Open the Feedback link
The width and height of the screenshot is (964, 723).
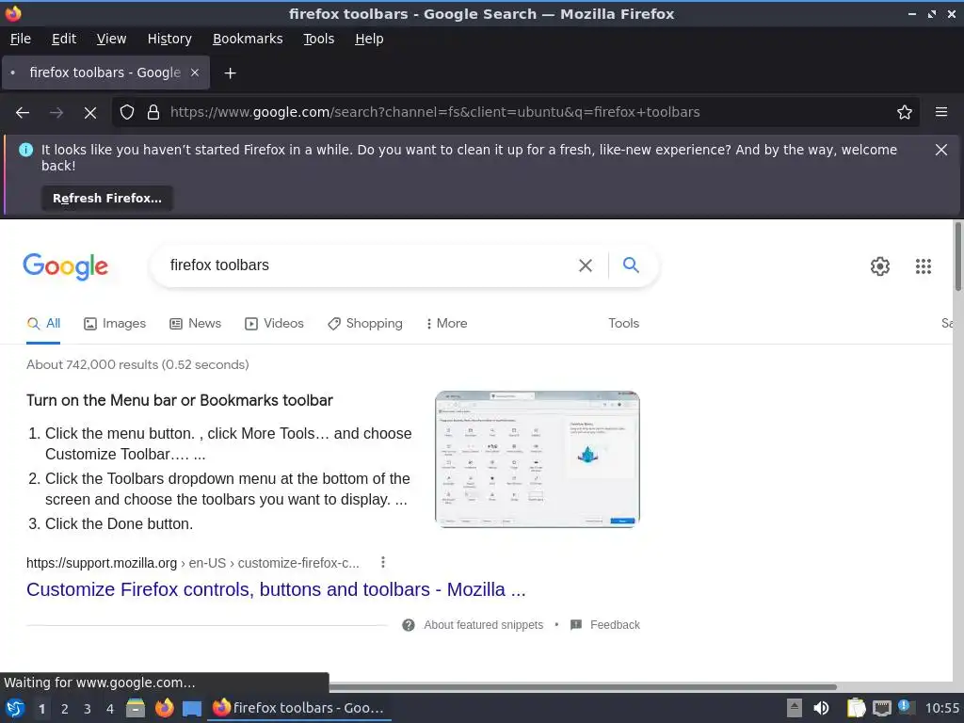[615, 625]
